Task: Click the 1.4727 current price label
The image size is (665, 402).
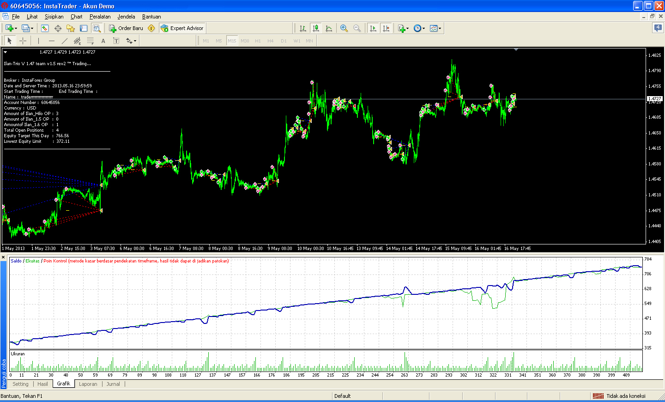Action: click(655, 99)
